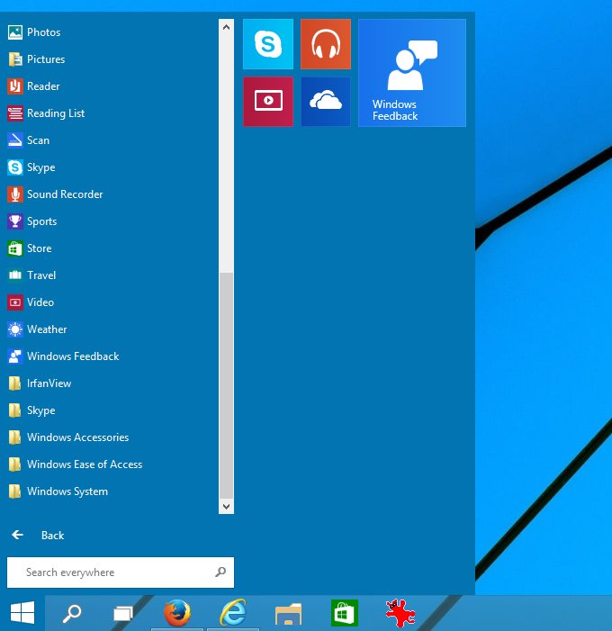Select the "Sports" text label
The height and width of the screenshot is (631, 612).
(41, 221)
